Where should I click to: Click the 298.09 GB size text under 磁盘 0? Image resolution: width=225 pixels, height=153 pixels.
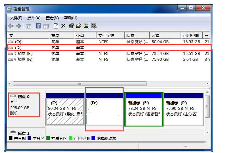tap(20, 108)
